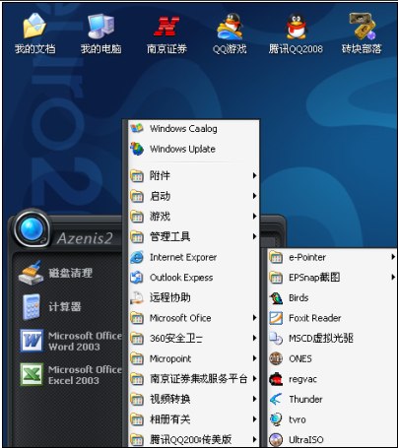Click the tvro globe icon

(x=276, y=419)
